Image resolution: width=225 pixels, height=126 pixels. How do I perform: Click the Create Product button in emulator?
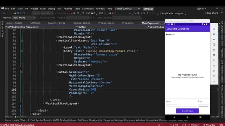pyautogui.click(x=187, y=111)
